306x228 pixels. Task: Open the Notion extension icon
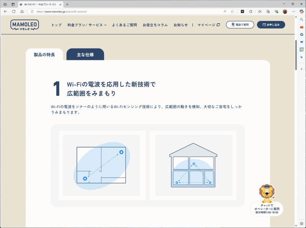(x=242, y=11)
